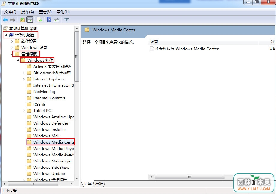Click the Forward arrow toolbar icon
The image size is (276, 194).
pyautogui.click(x=13, y=20)
